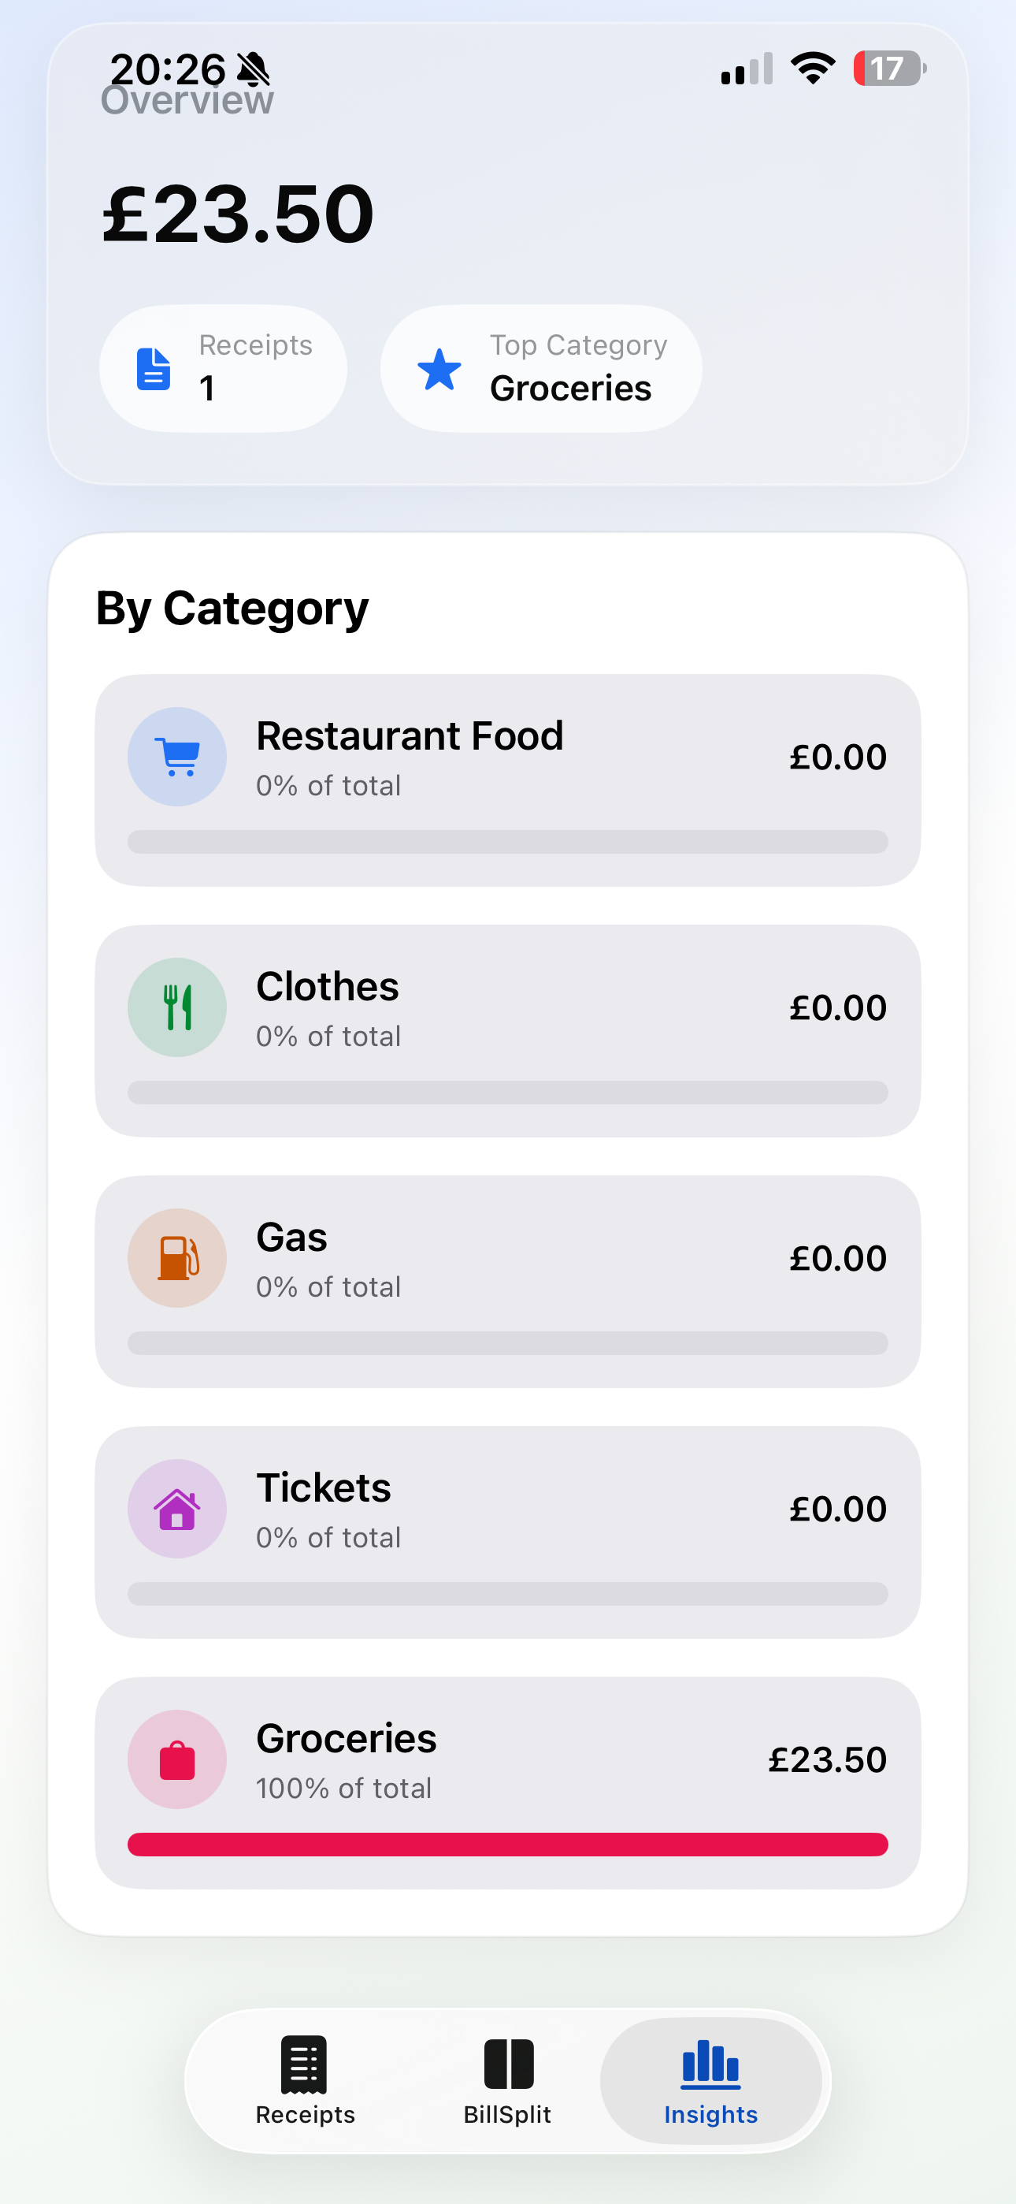Tap the Wi-Fi status icon

point(813,69)
